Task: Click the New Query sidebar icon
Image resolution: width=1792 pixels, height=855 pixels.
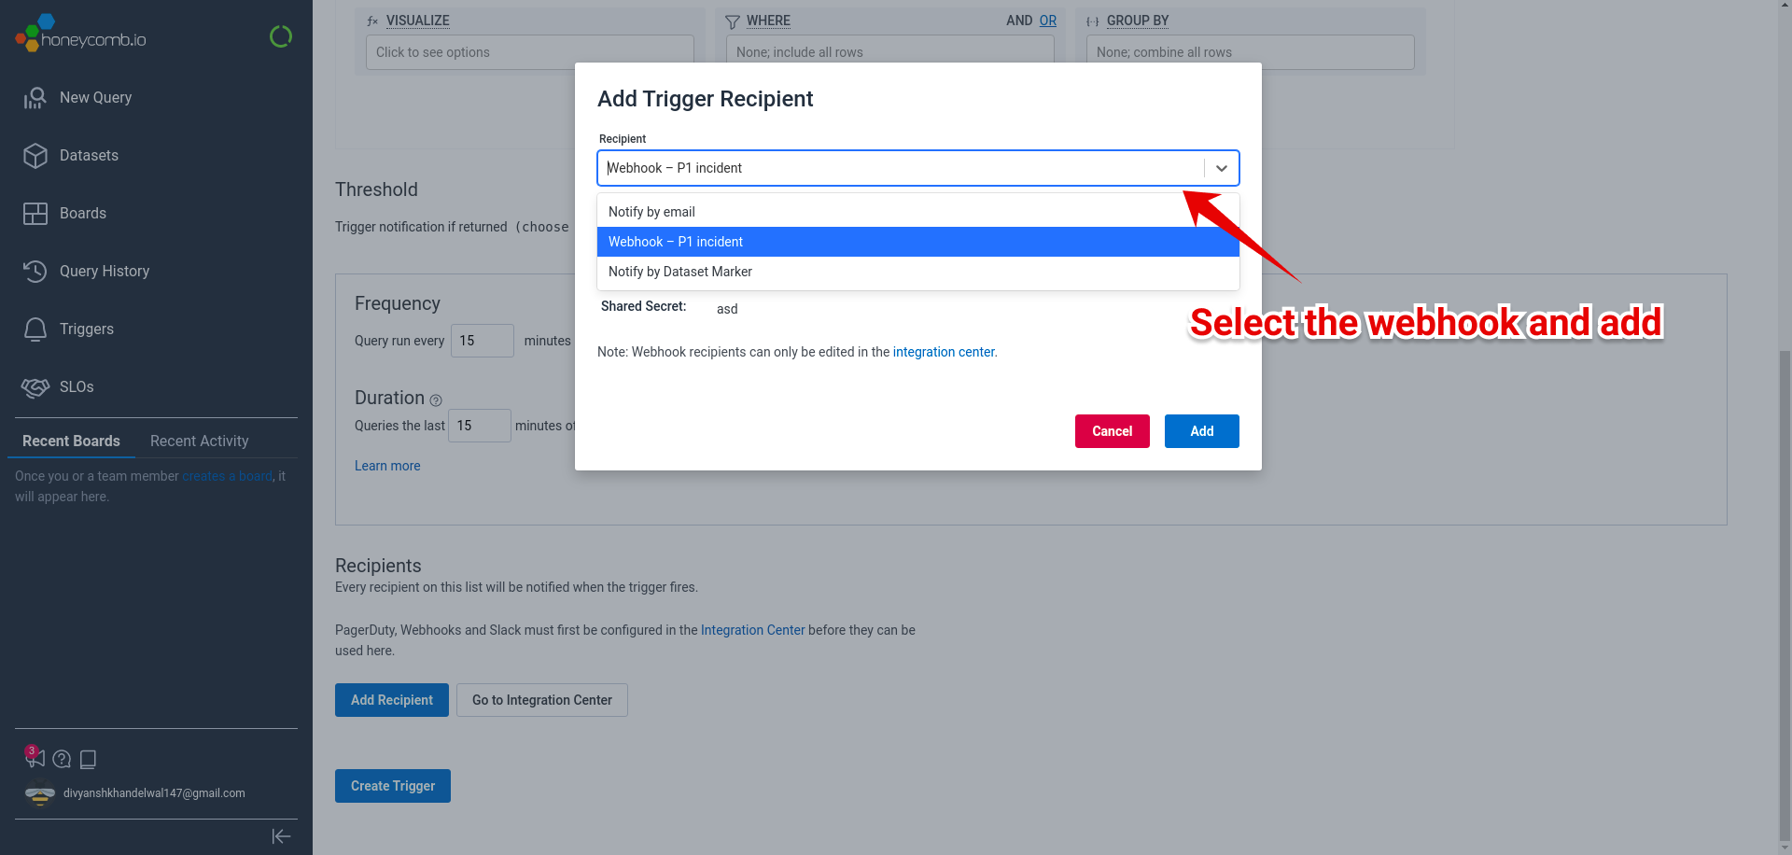Action: pyautogui.click(x=35, y=98)
